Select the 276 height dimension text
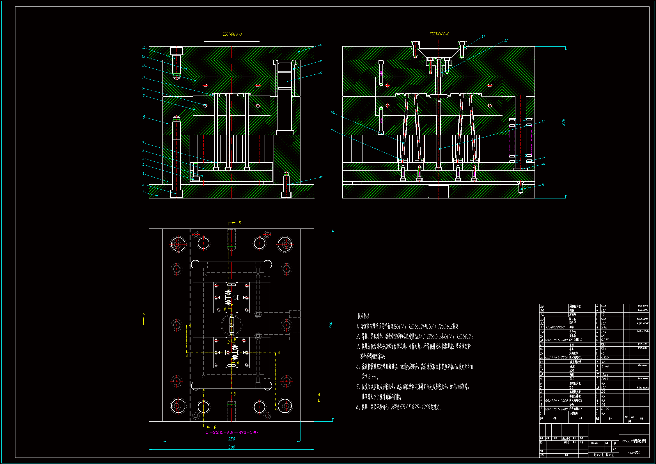The width and height of the screenshot is (656, 464). (x=563, y=122)
